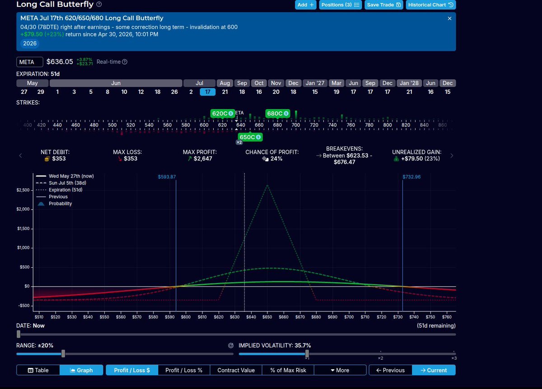Choose the Jul 17 expiration date
The height and width of the screenshot is (389, 542).
pyautogui.click(x=208, y=92)
